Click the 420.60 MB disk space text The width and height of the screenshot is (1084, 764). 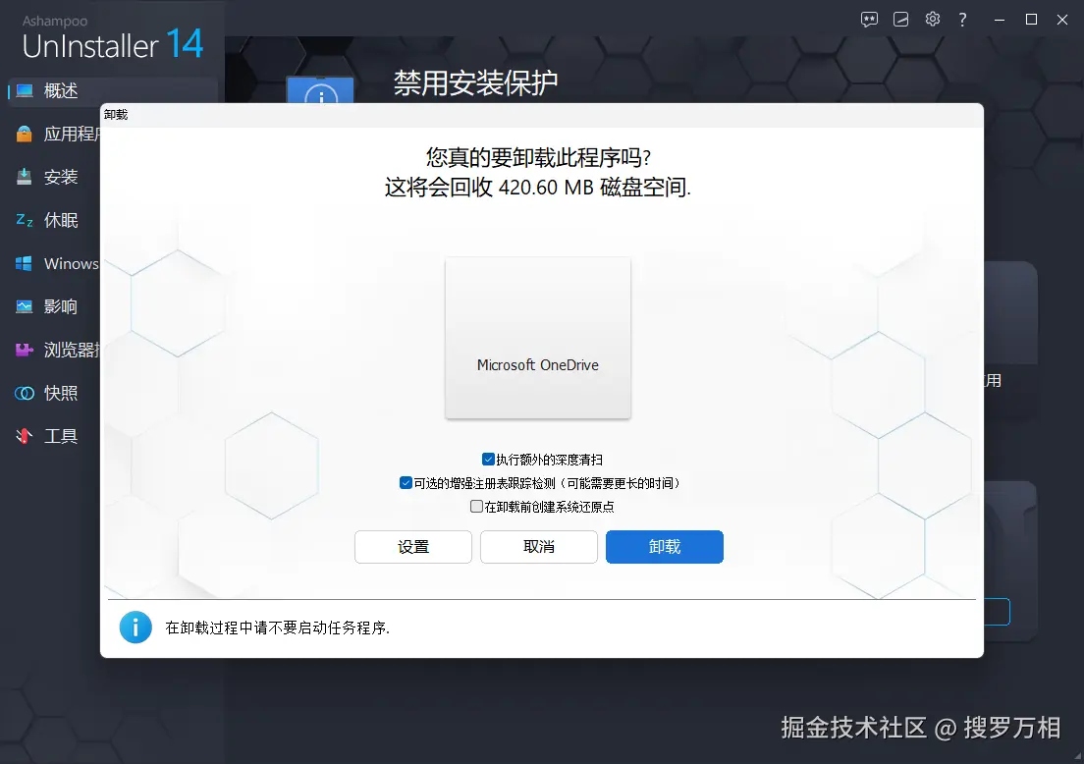tap(546, 188)
